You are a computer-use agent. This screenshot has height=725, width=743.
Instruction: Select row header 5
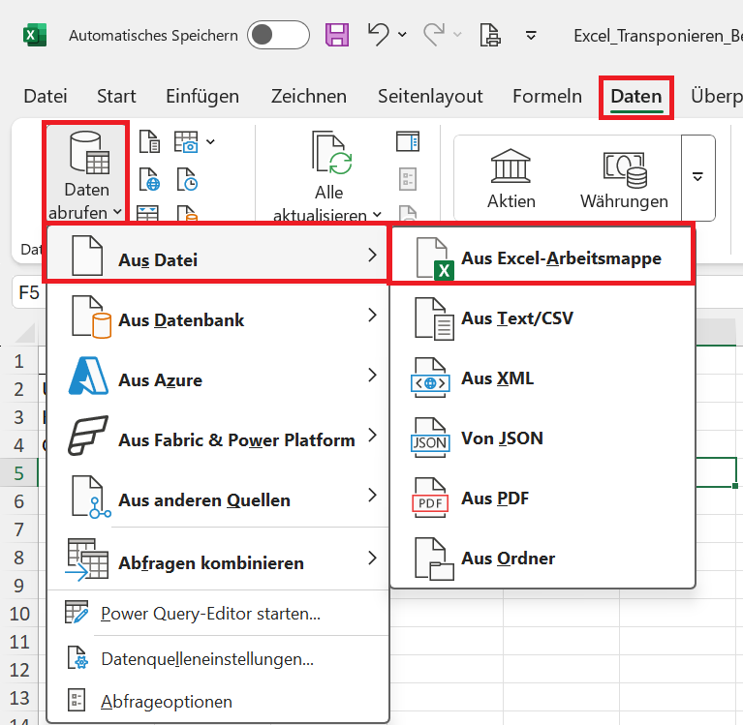point(19,473)
